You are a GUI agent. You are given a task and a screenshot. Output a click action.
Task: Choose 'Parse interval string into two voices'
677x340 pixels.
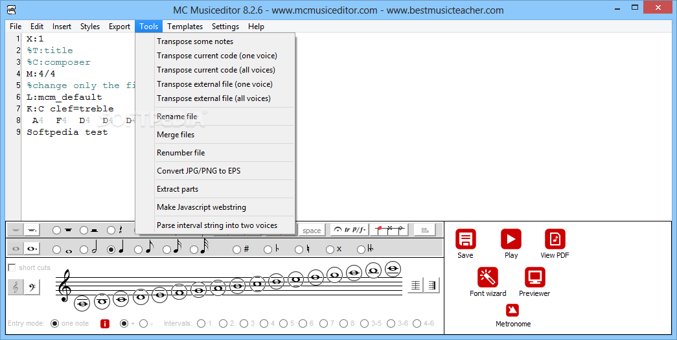point(215,225)
